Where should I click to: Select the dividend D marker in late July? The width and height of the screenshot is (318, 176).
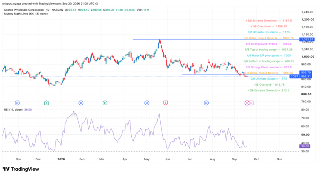point(206,103)
